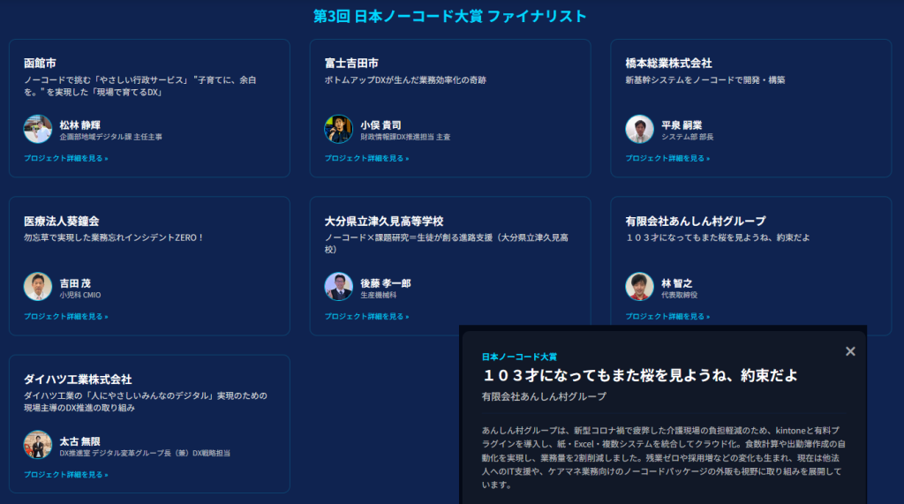Image resolution: width=904 pixels, height=504 pixels.
Task: Click the 勿忘草 インシデントZERO description
Action: tap(114, 237)
